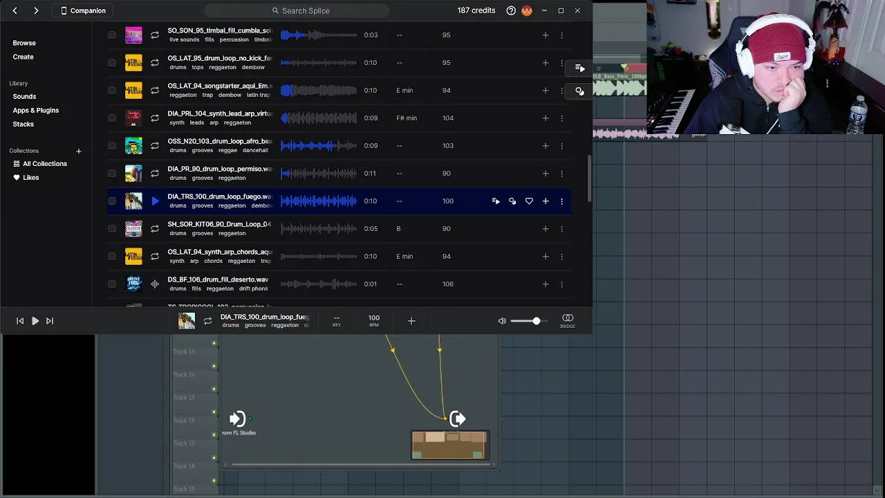Click loop icon of SH_SOR_KIT06_90_Drum_Loop_04
Screen dimensions: 885x498
155,229
